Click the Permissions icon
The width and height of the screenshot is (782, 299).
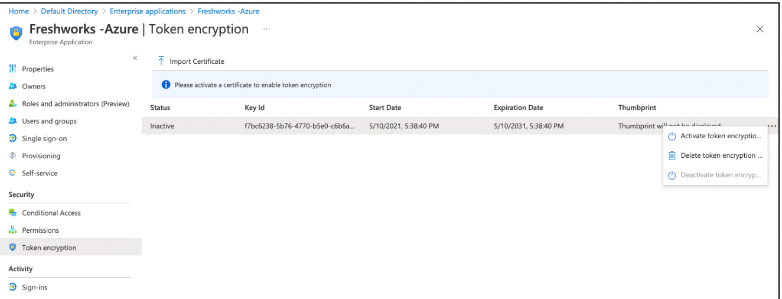click(x=12, y=230)
